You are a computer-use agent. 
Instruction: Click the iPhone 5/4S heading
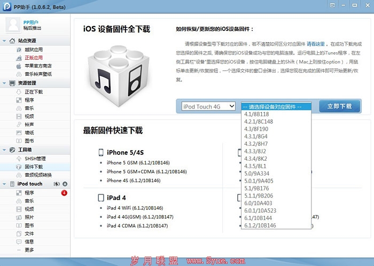[125, 152]
